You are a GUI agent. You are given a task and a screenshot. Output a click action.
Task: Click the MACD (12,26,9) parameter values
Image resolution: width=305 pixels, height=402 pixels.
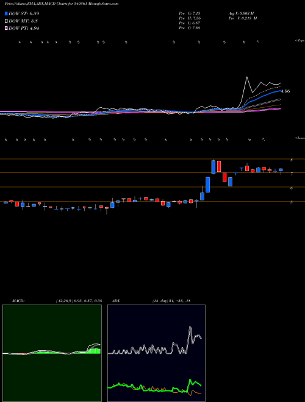click(x=79, y=301)
